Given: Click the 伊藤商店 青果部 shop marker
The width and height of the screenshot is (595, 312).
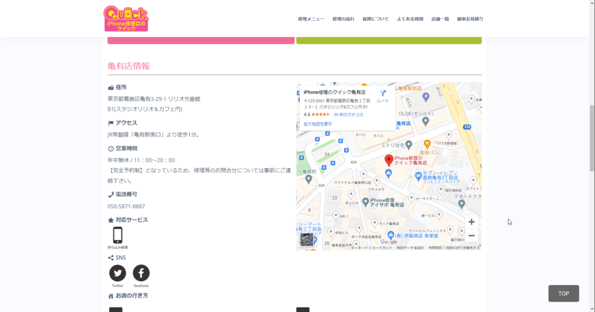Looking at the screenshot, I should click(390, 235).
